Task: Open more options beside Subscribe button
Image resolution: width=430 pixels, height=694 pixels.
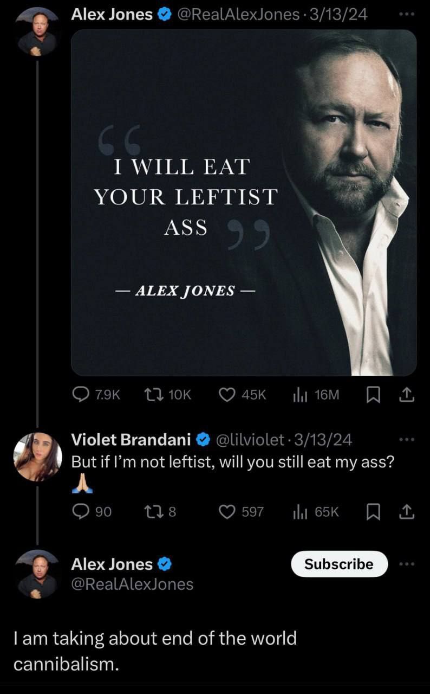Action: (406, 564)
